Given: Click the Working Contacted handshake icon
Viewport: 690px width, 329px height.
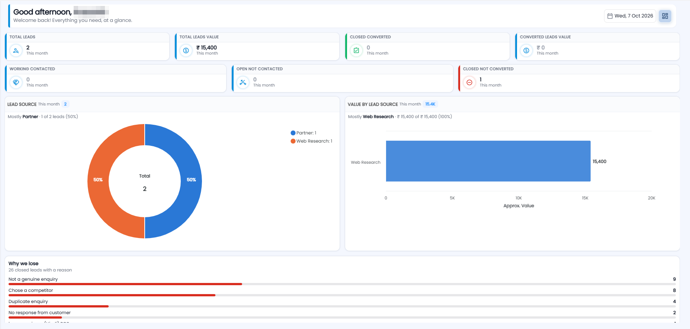Looking at the screenshot, I should (16, 82).
